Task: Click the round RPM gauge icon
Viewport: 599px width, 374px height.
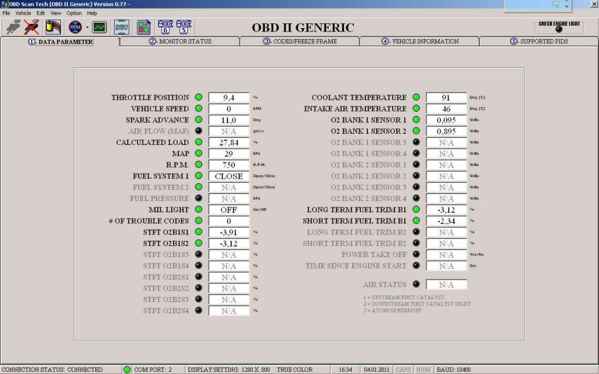Action: click(75, 27)
